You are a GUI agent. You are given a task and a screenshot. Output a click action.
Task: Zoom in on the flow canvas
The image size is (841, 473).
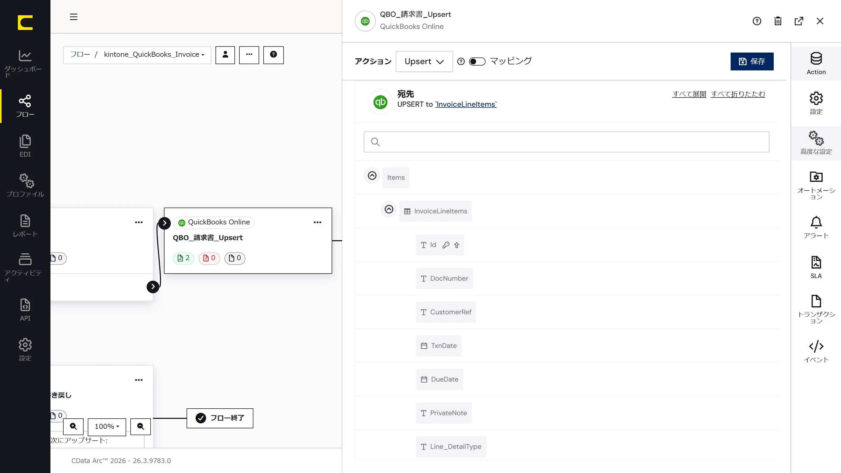pyautogui.click(x=74, y=427)
